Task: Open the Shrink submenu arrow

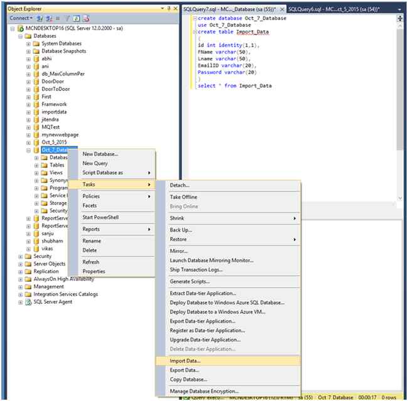Action: 294,218
